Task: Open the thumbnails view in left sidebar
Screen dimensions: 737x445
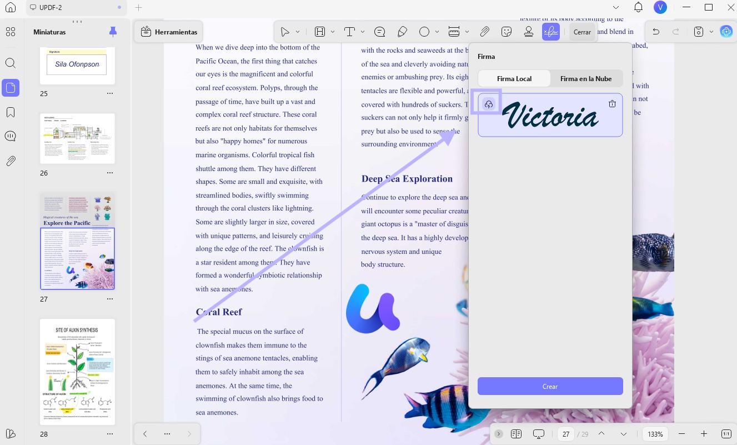Action: click(11, 32)
